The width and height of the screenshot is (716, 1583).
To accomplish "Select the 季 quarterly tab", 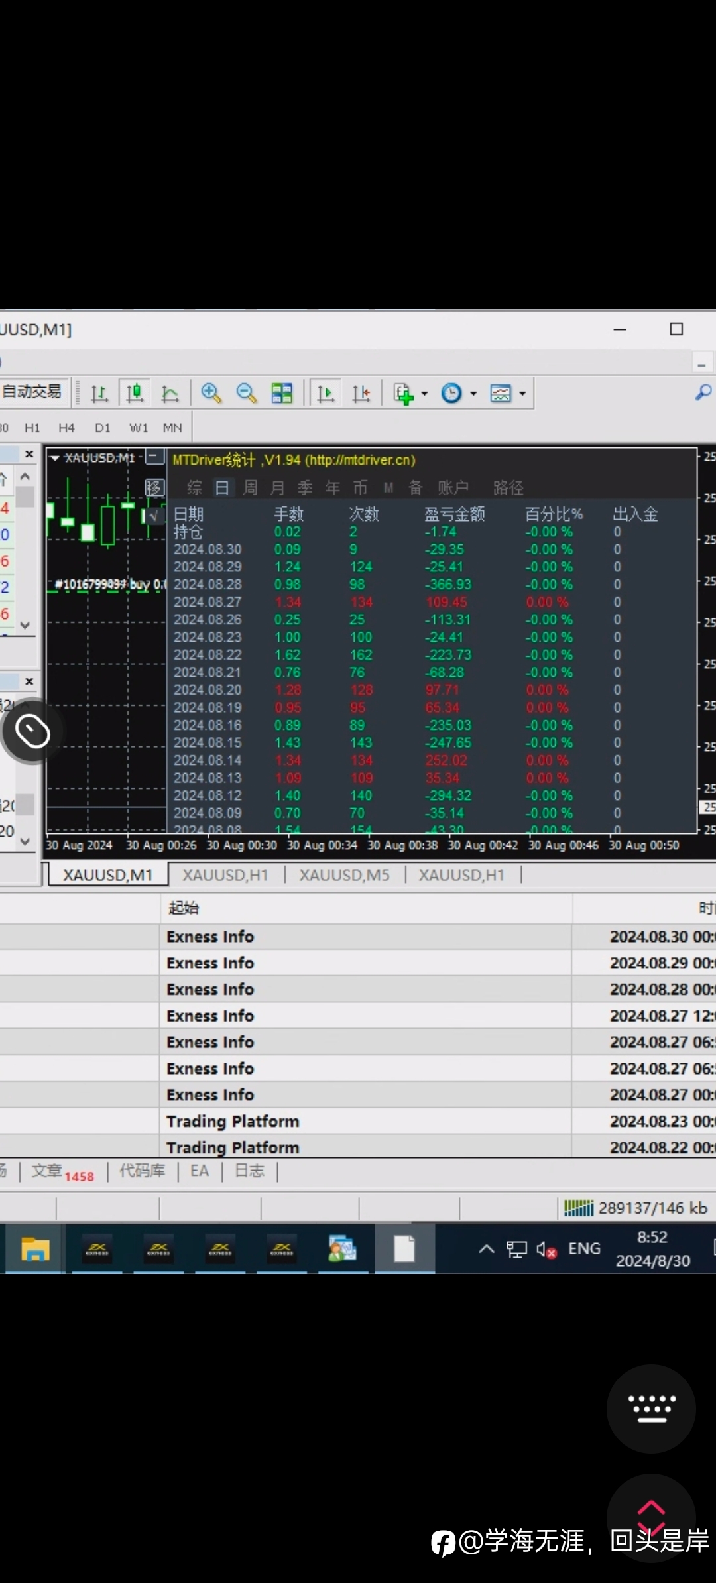I will click(x=305, y=488).
